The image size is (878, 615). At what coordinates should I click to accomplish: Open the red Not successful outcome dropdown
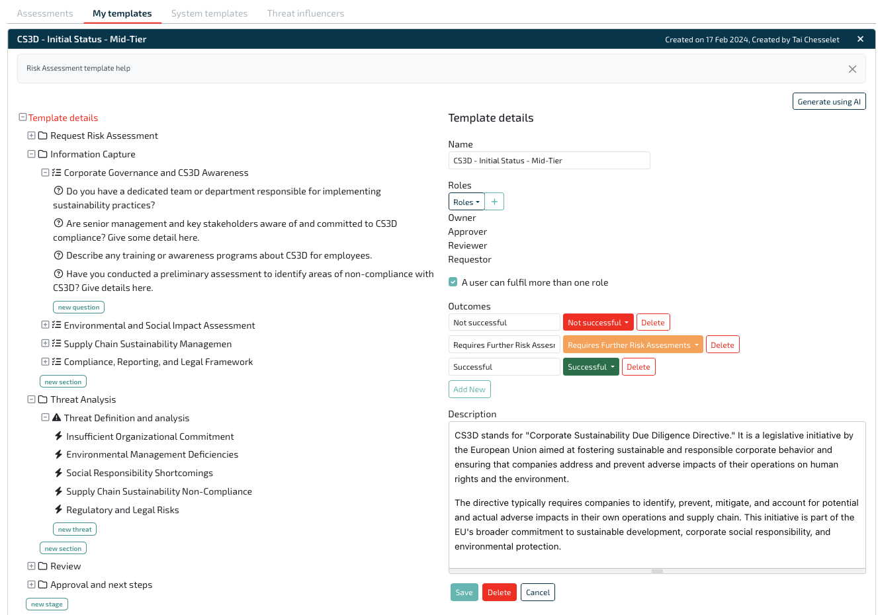[598, 322]
